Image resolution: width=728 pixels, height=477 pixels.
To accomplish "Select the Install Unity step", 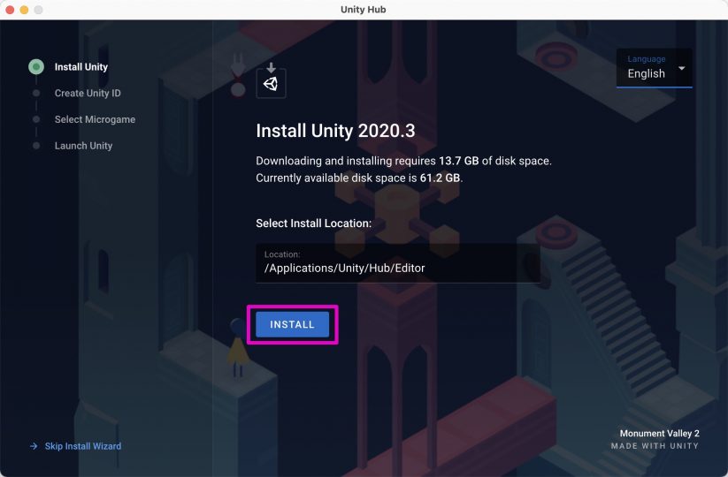I will tap(81, 67).
